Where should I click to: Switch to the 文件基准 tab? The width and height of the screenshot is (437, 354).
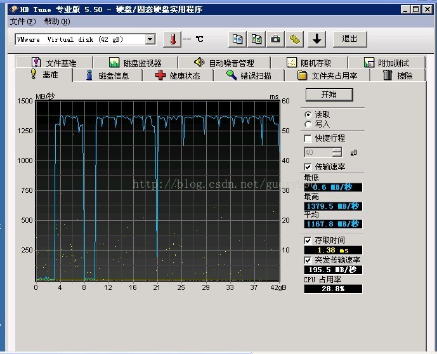click(x=55, y=62)
